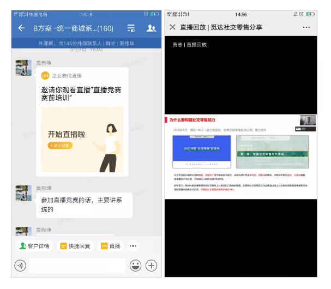The width and height of the screenshot is (331, 289).
Task: Tap the battery icon in the left phone status bar
Action: click(155, 14)
